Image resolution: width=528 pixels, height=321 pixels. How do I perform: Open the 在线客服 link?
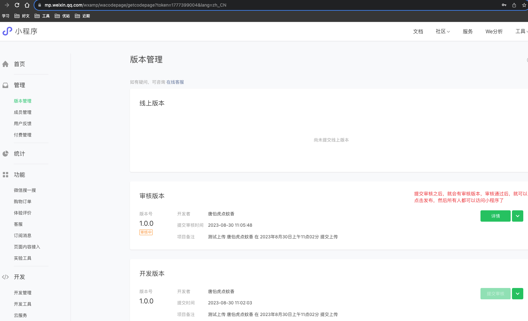point(175,82)
